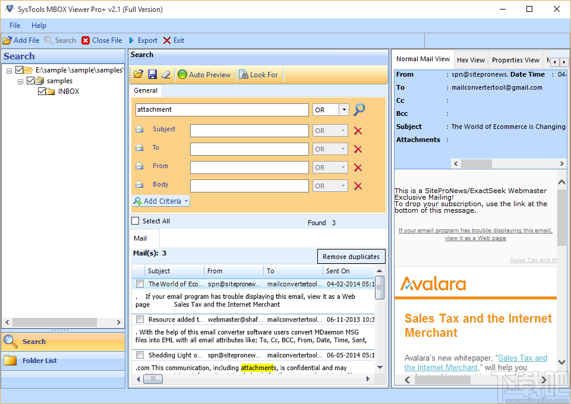Click the samples mailbox icon
This screenshot has width=571, height=404.
click(x=40, y=81)
